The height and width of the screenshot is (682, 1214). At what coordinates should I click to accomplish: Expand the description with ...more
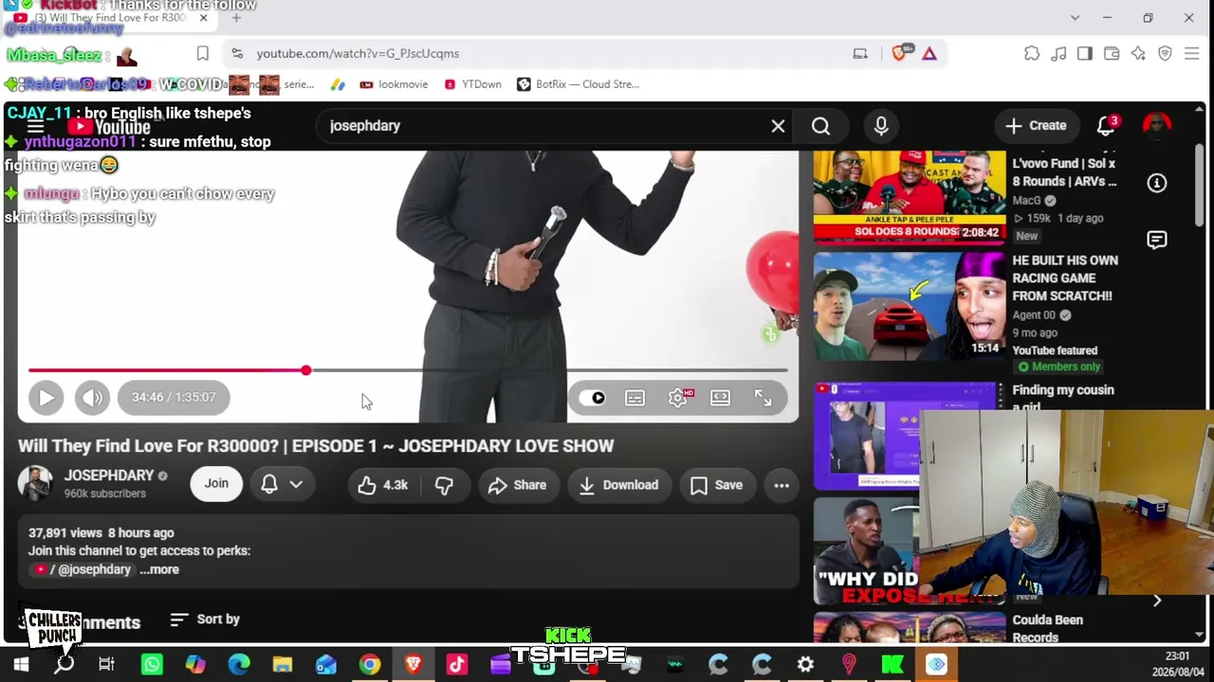pos(159,569)
